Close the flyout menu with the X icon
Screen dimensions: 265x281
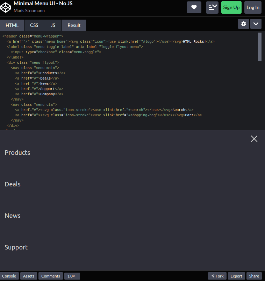[x=254, y=139]
